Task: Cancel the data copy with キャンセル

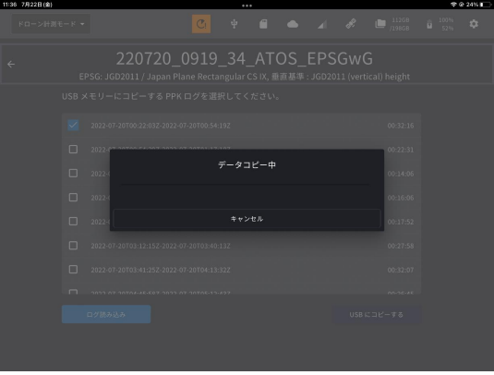Action: [247, 219]
